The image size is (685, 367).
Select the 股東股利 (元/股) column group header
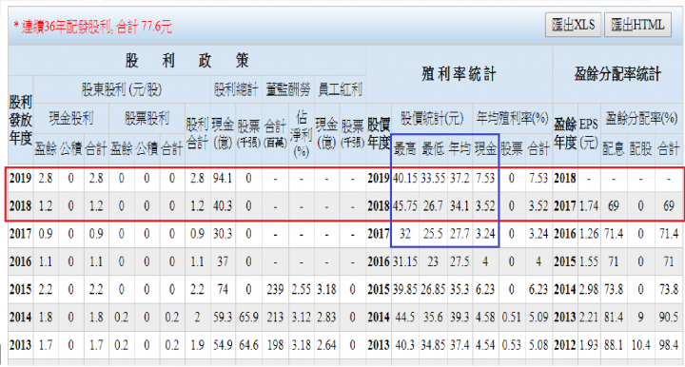(122, 90)
